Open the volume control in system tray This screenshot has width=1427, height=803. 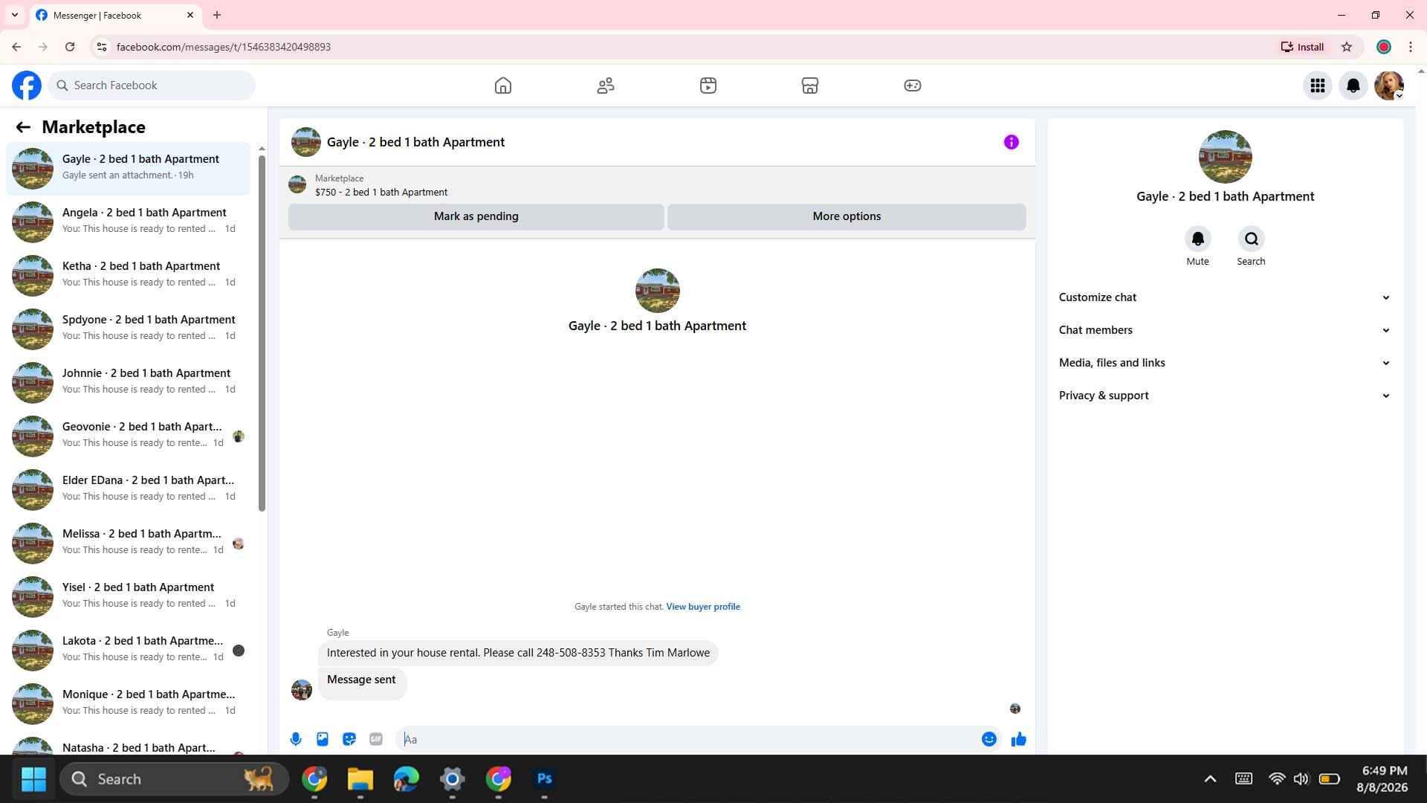(x=1301, y=779)
